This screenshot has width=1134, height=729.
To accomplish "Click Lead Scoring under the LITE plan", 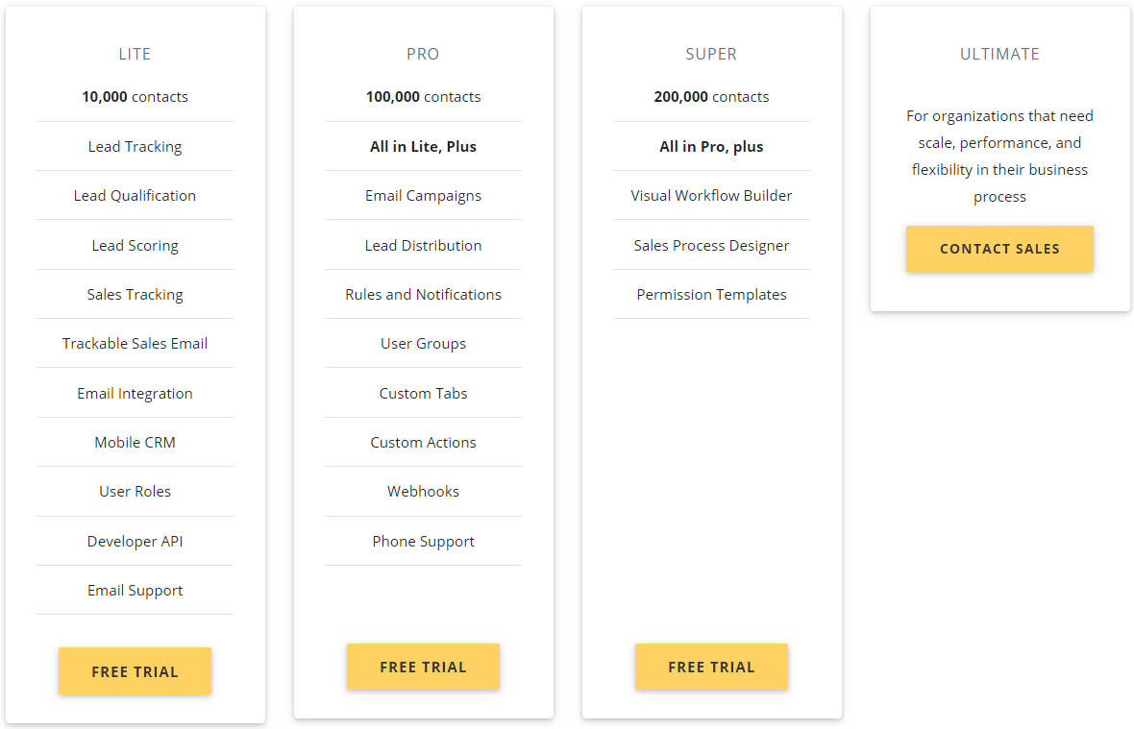I will [135, 245].
